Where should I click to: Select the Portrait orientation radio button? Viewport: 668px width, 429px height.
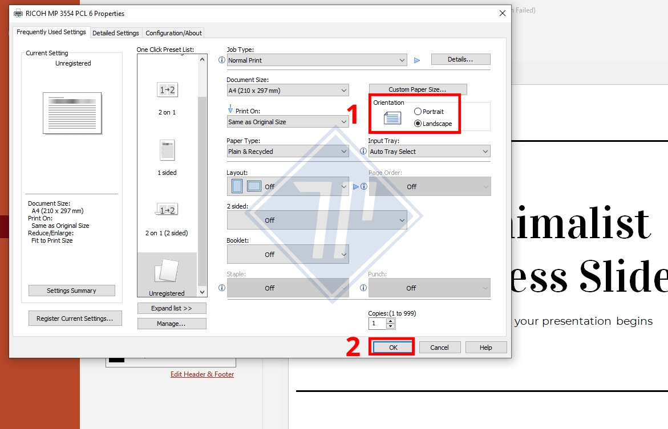tap(417, 111)
